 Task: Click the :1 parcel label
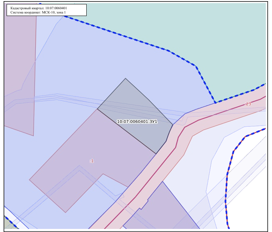pos(92,161)
